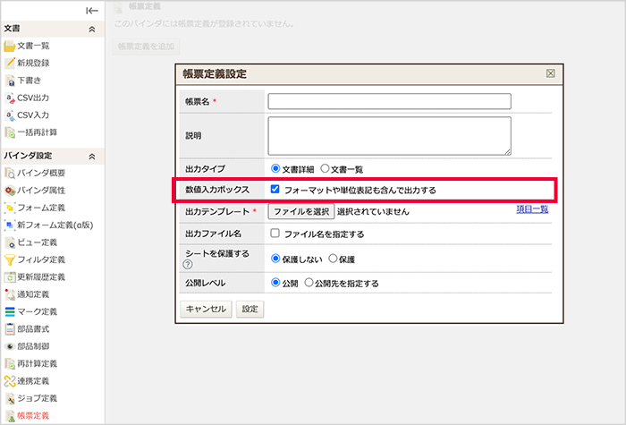
Task: Click the 通知定義 bell icon
Action: (10, 294)
